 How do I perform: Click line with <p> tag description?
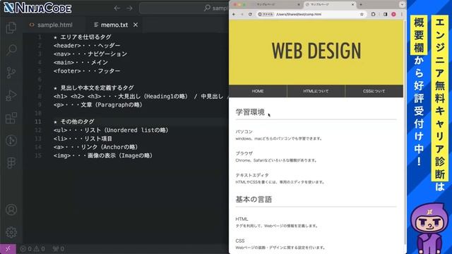[97, 104]
